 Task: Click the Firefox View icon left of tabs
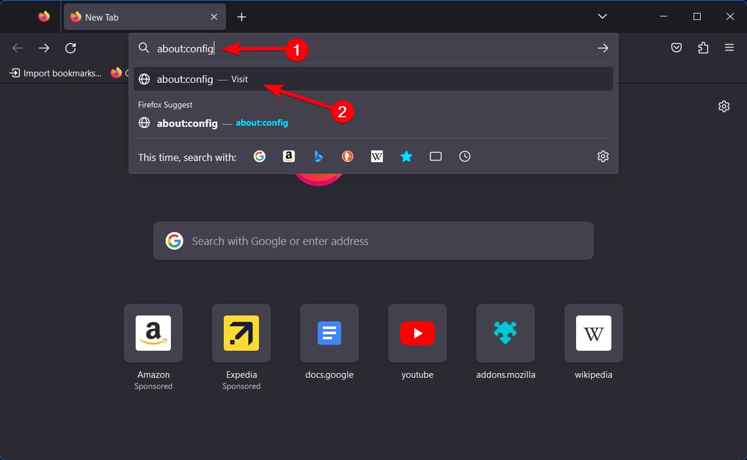44,16
